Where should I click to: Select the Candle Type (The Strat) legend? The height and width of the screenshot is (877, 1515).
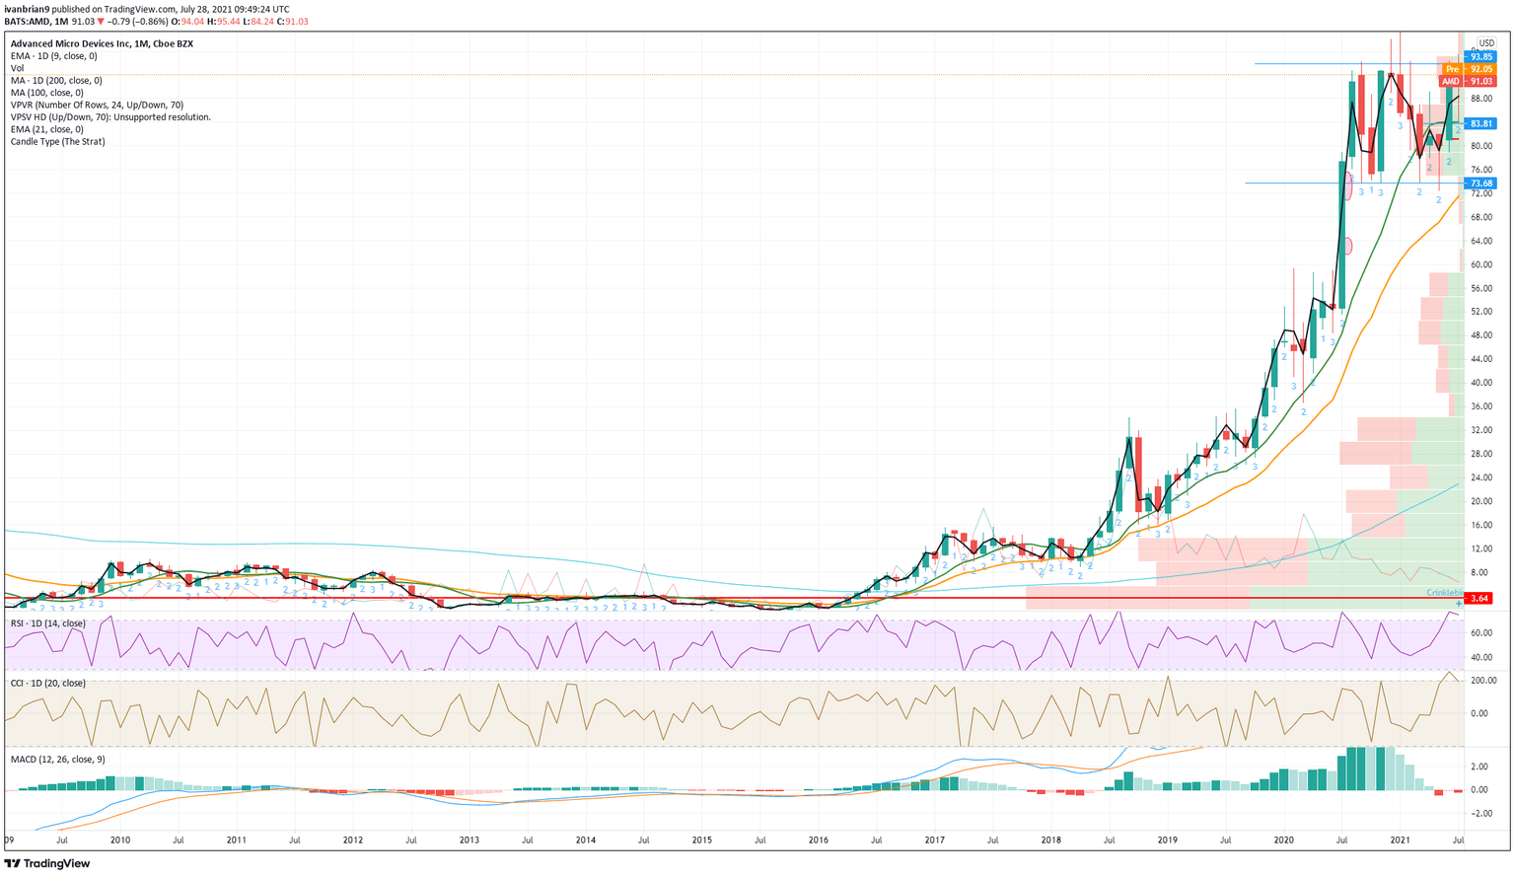click(x=57, y=142)
